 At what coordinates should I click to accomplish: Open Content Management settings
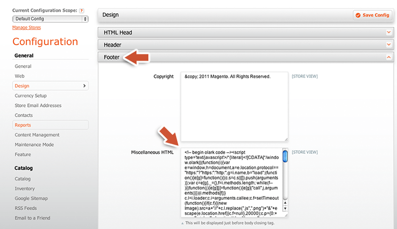click(x=37, y=135)
